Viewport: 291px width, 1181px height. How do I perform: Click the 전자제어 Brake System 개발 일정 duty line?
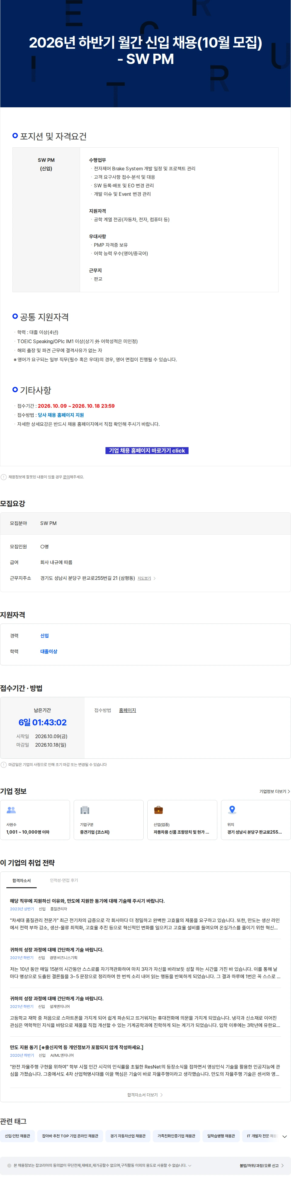[x=144, y=168]
